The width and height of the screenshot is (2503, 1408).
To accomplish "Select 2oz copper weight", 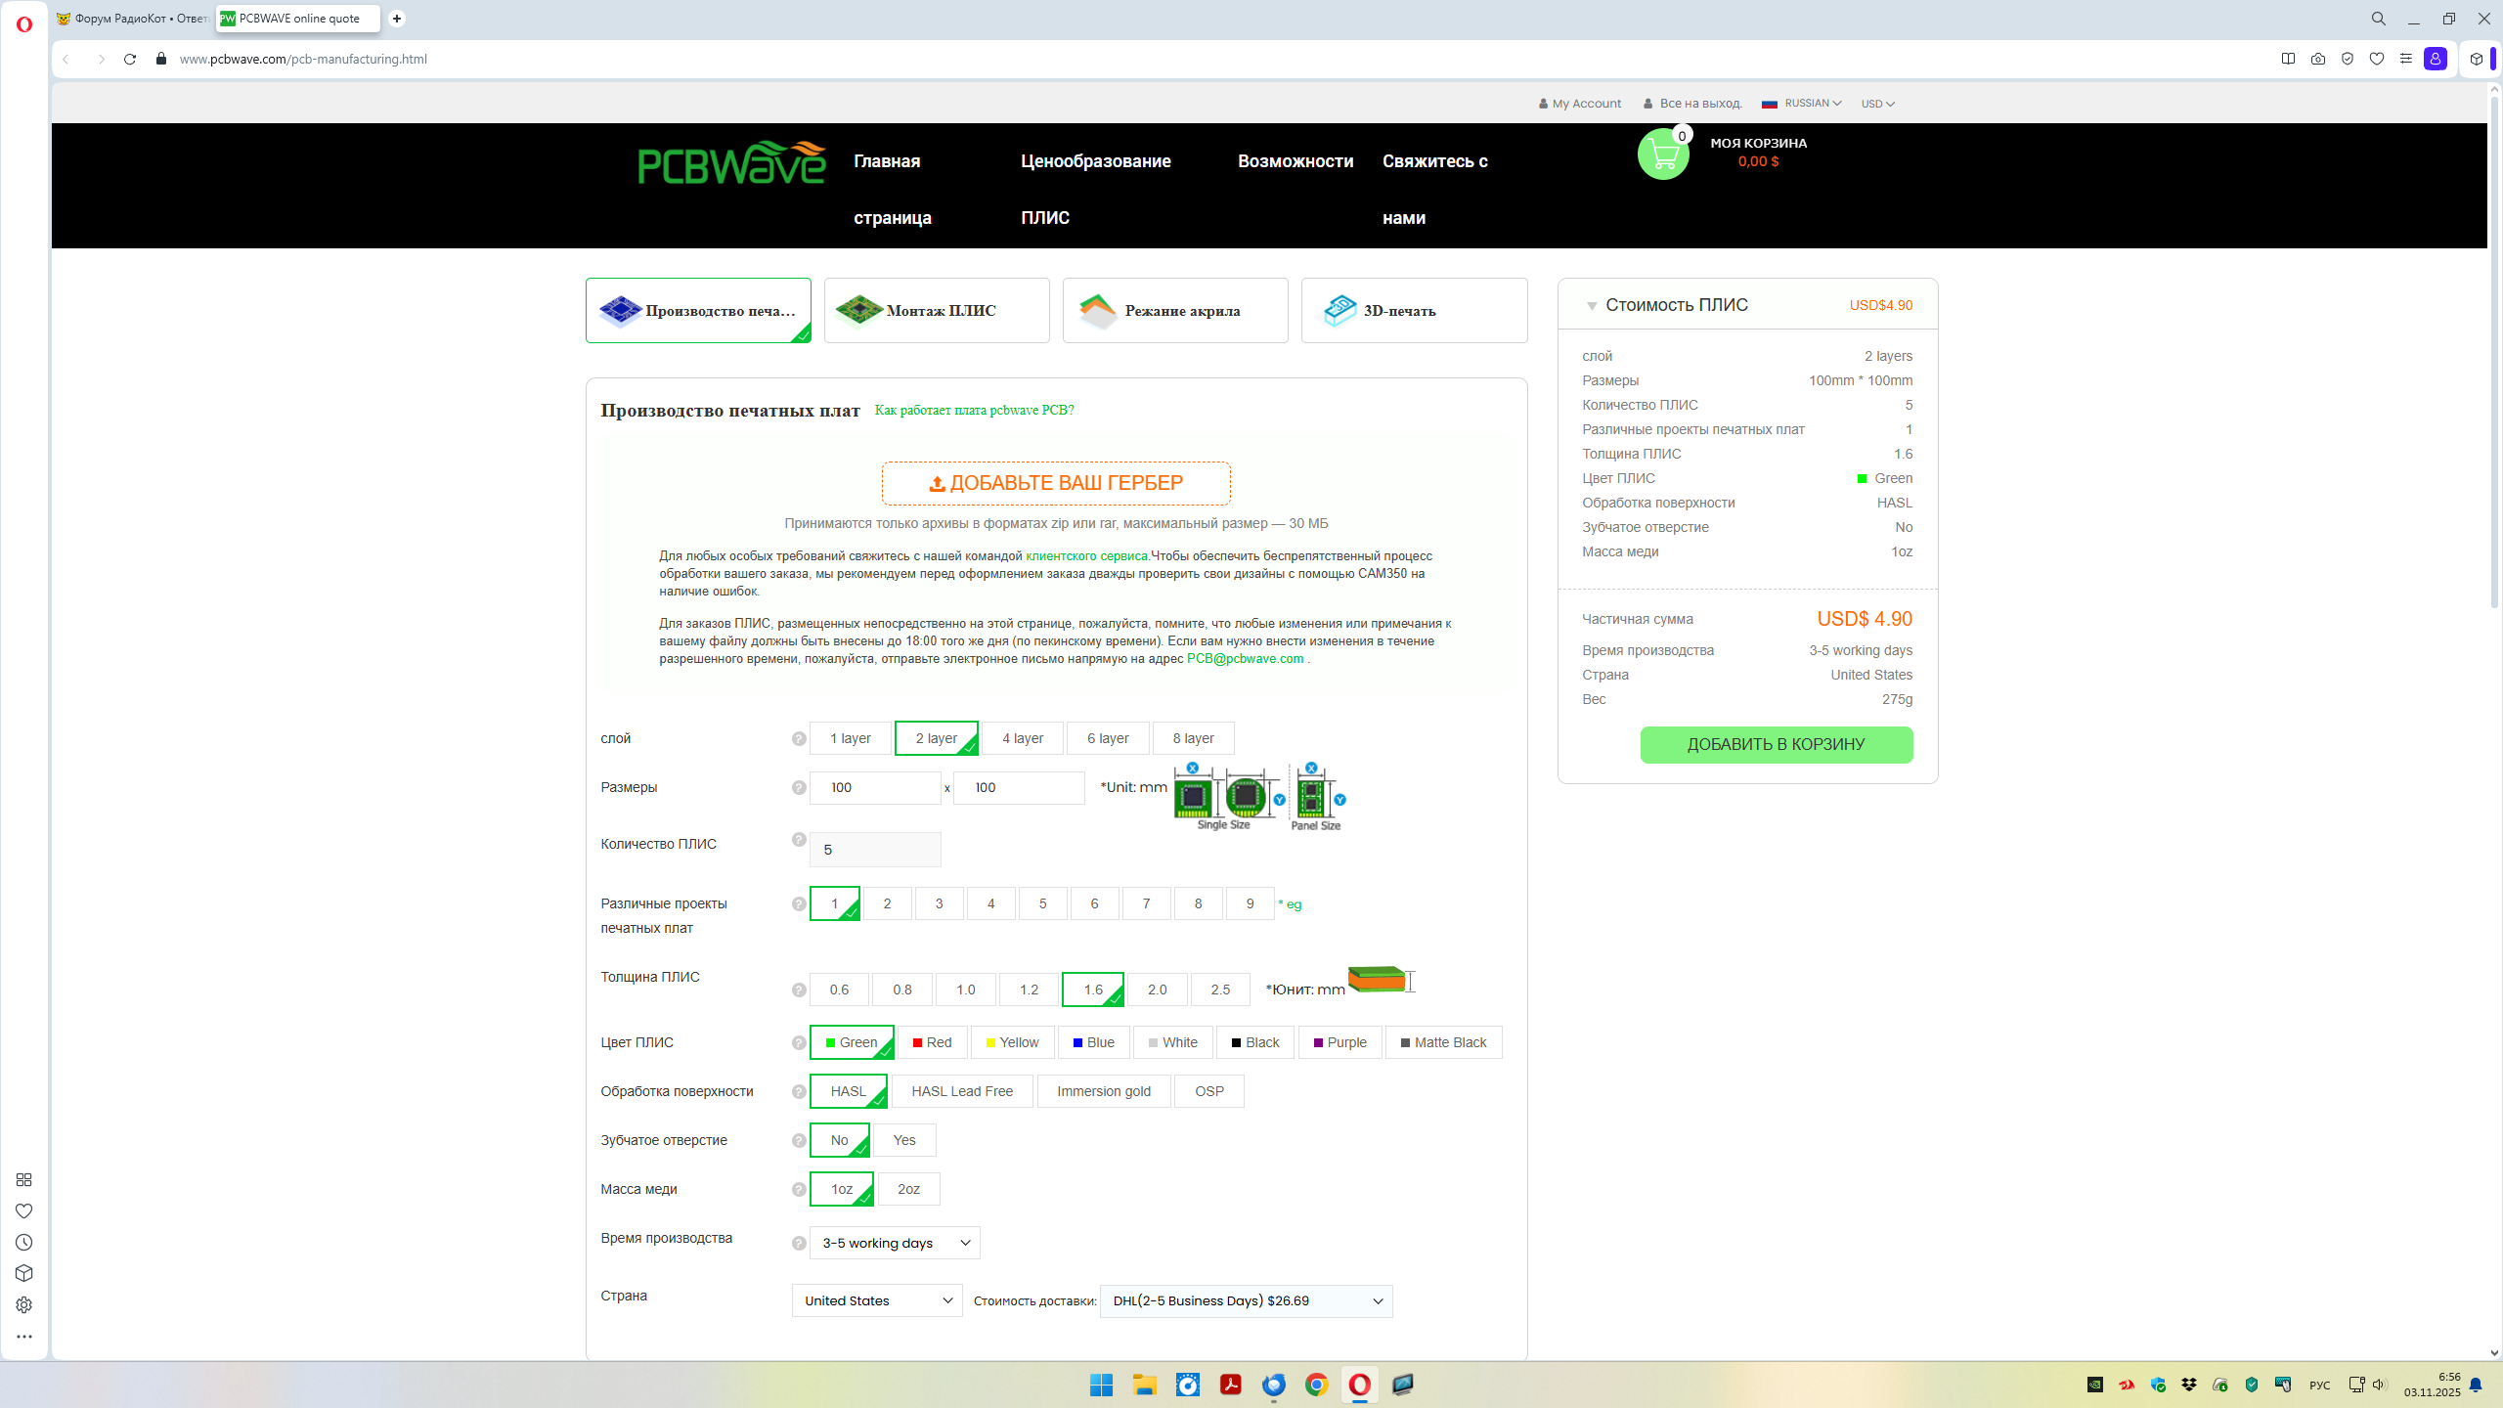I will (908, 1189).
